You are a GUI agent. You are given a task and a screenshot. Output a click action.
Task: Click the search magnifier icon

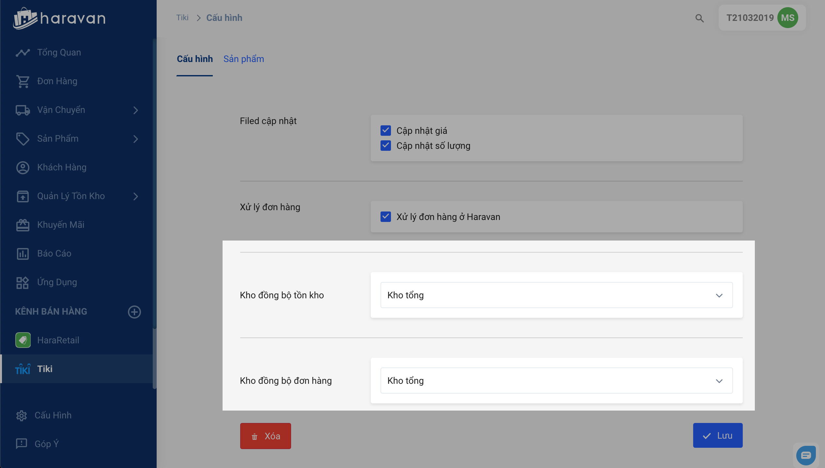[699, 18]
